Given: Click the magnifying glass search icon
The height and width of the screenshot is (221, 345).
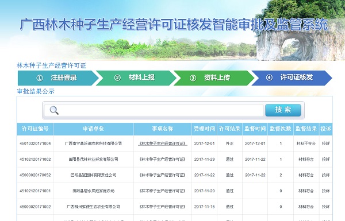Looking at the screenshot, I should [54, 110].
